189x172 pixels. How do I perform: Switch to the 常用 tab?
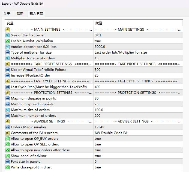tap(20, 14)
